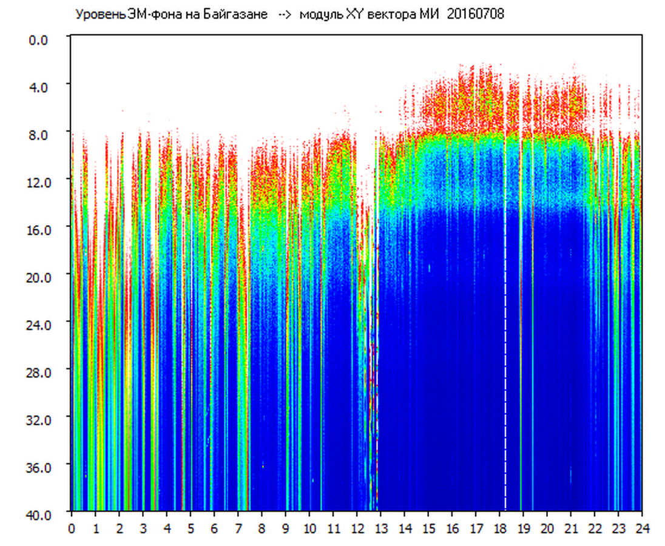Viewport: 665px width, 546px height.
Task: Click hour 21 label on horizontal axis
Action: 570,528
